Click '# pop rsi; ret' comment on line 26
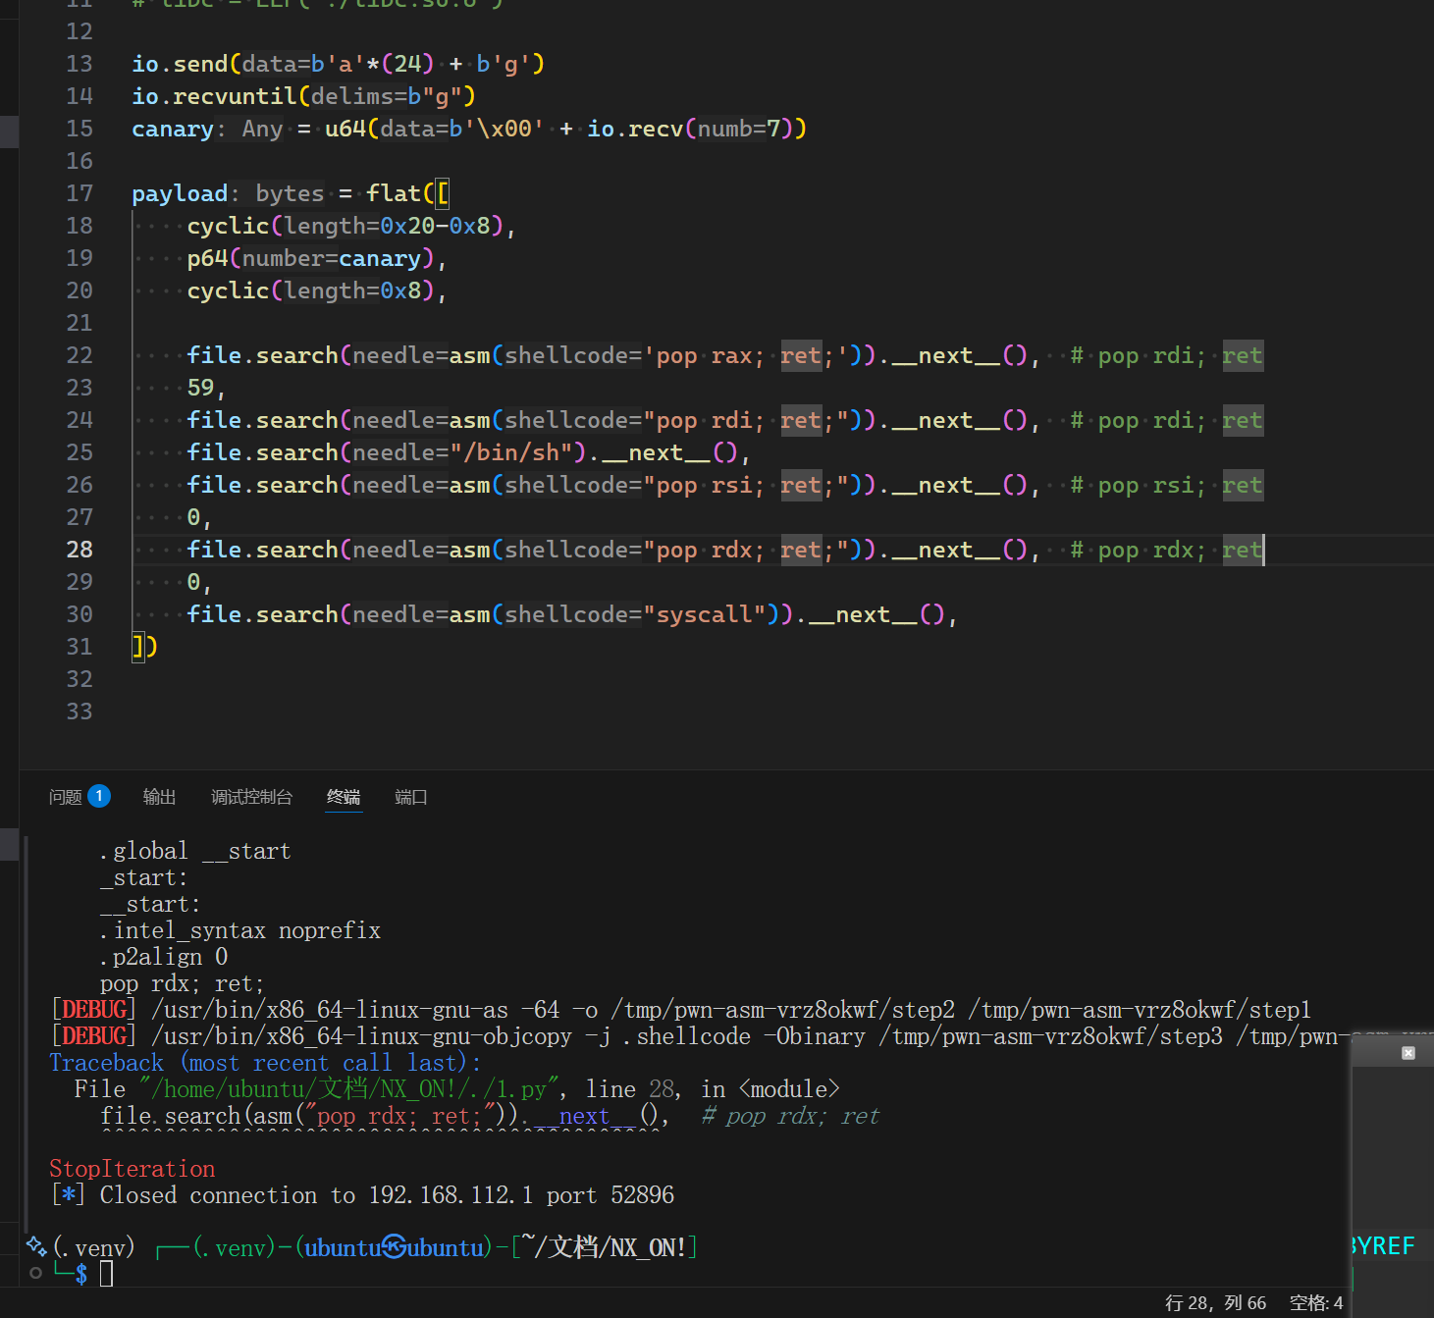The width and height of the screenshot is (1434, 1318). 1166,485
